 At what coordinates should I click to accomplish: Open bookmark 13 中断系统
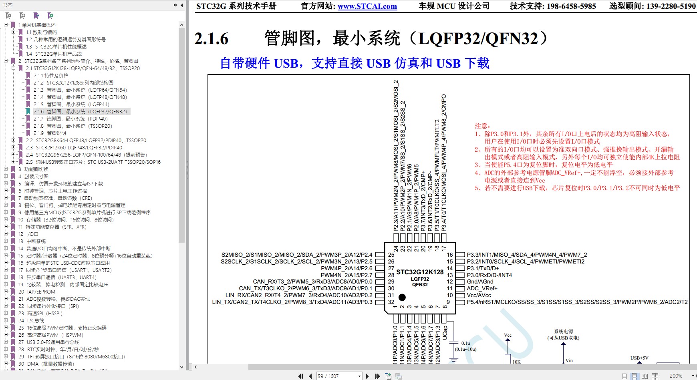(32, 241)
